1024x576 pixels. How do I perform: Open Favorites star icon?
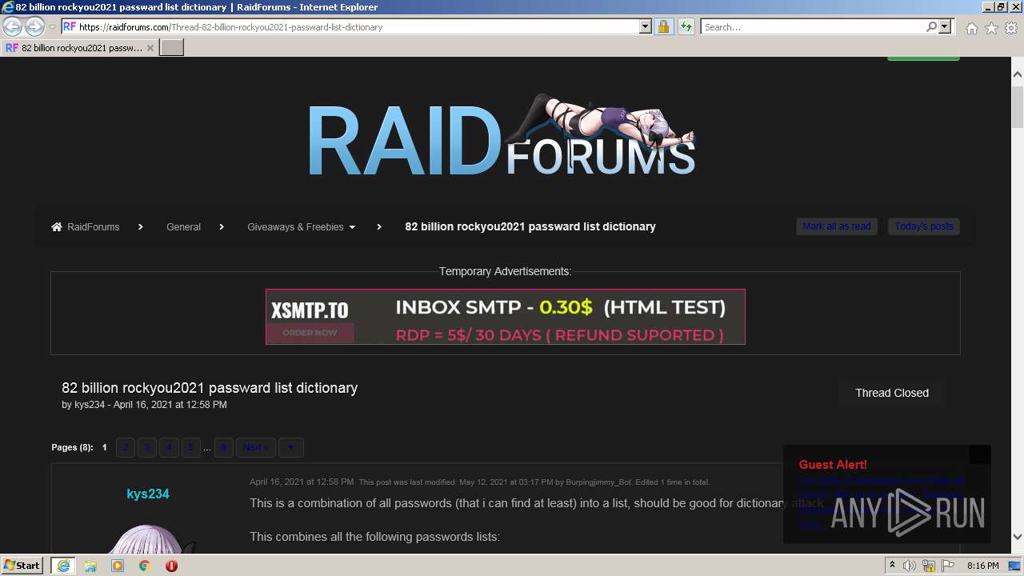pos(991,28)
